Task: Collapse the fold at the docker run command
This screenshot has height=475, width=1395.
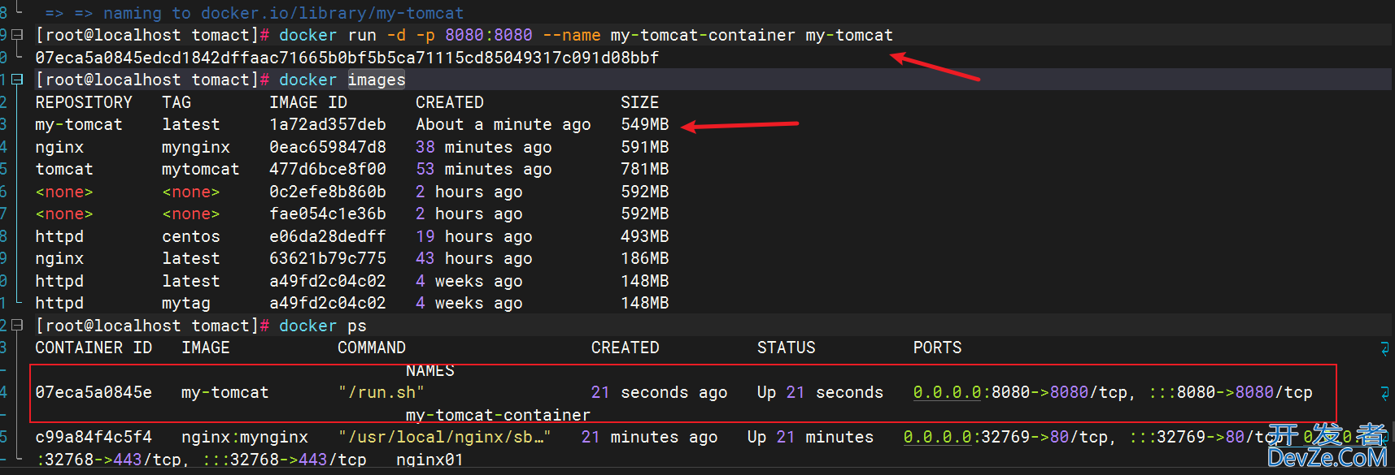Action: click(18, 35)
